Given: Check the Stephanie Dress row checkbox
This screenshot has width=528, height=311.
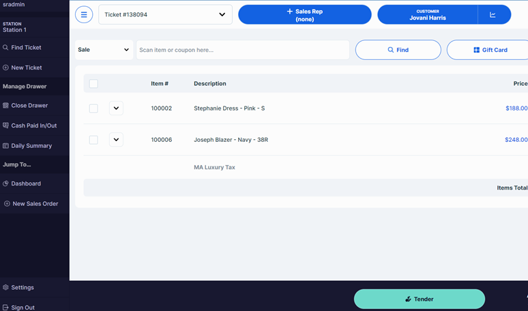Looking at the screenshot, I should 93,108.
